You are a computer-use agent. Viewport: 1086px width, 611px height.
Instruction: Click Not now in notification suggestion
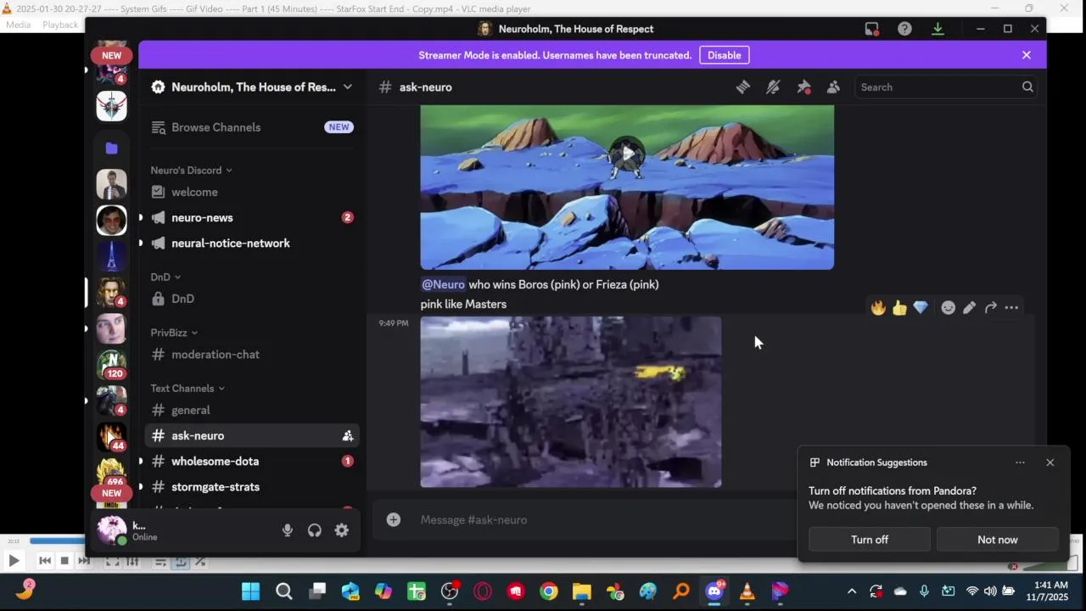[x=997, y=540]
